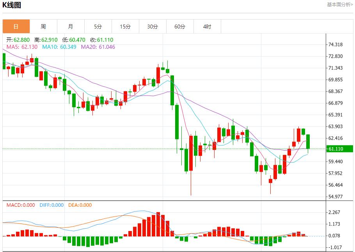Switch to the 月 monthly tab
The height and width of the screenshot is (252, 355).
(x=71, y=27)
